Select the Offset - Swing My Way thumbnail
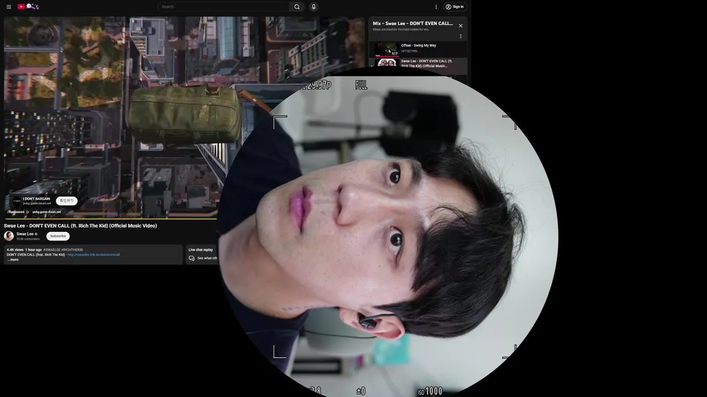 point(387,49)
